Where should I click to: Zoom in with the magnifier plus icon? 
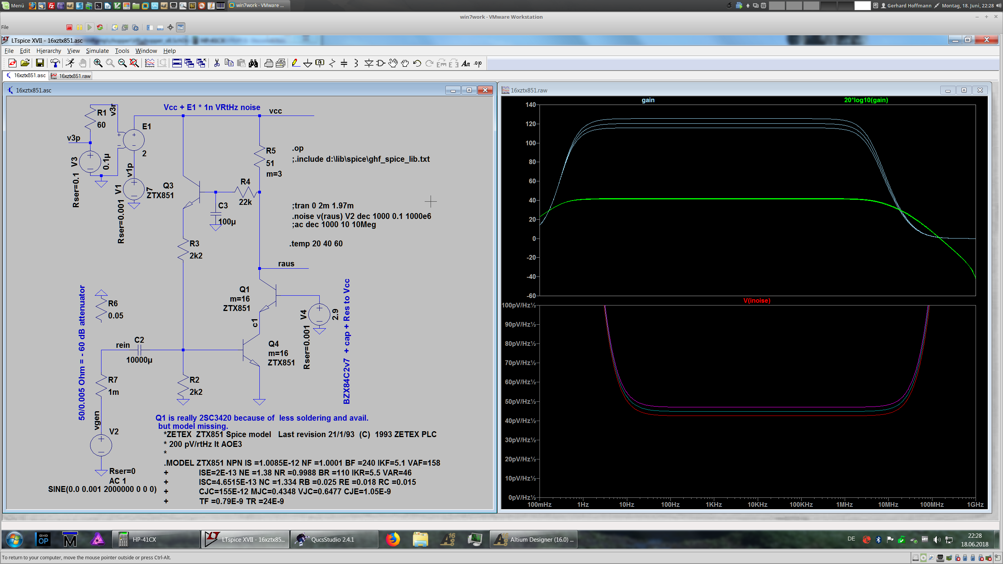coord(98,63)
